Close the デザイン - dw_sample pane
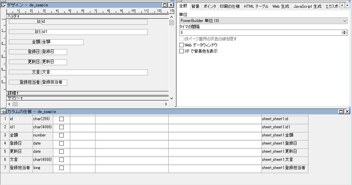 pyautogui.click(x=171, y=5)
